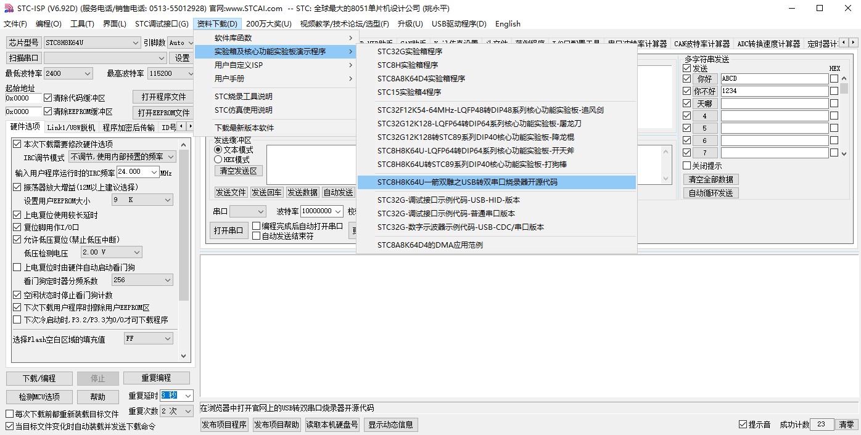This screenshot has height=435, width=861.
Task: Click 打开串口 button
Action: 228,231
